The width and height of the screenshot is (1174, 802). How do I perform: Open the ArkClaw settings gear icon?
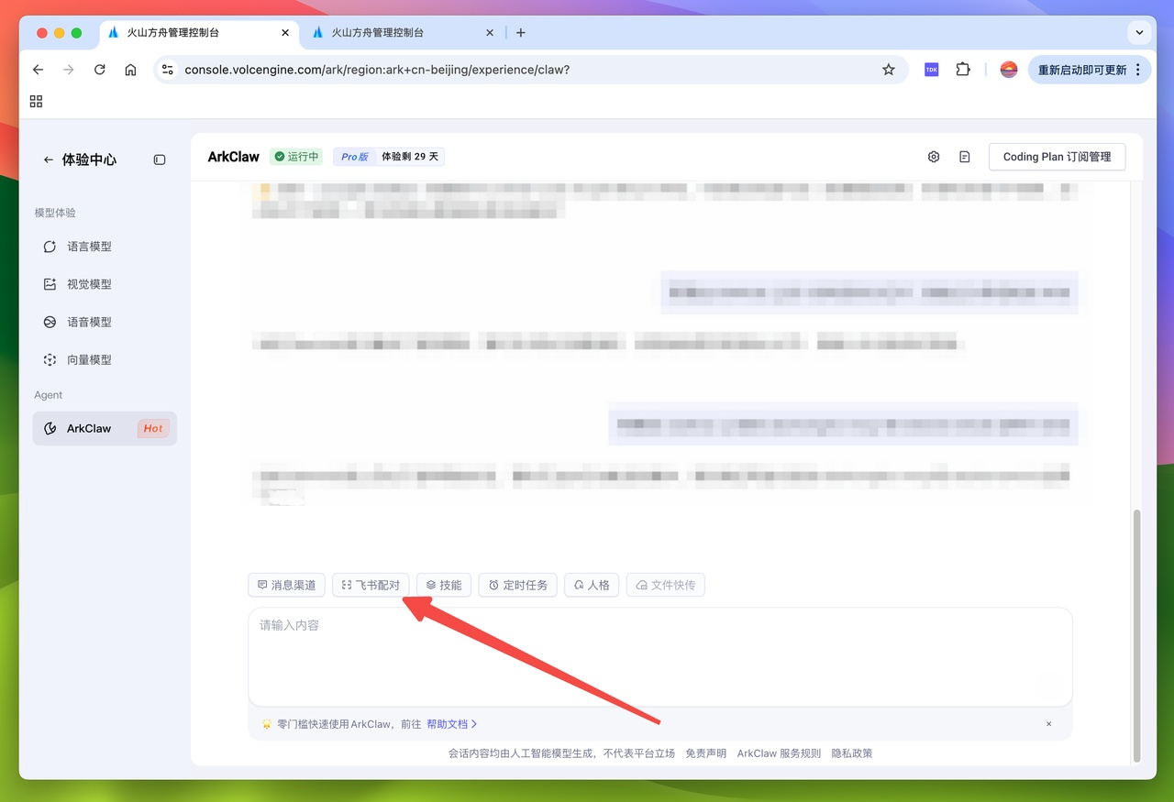click(934, 157)
